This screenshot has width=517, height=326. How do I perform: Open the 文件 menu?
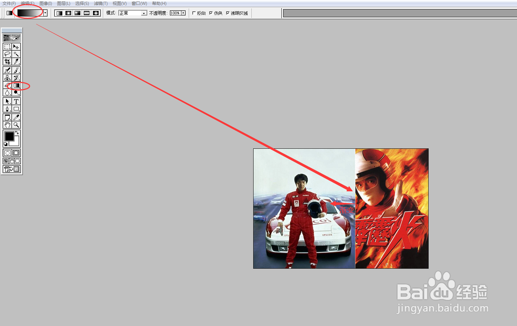pos(9,4)
